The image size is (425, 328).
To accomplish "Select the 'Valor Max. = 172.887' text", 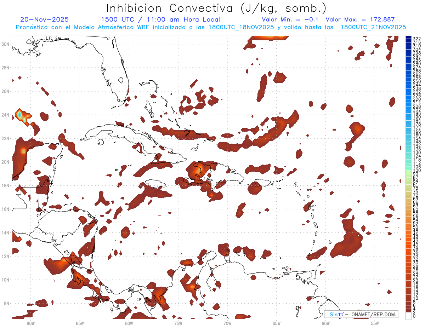I will [360, 19].
